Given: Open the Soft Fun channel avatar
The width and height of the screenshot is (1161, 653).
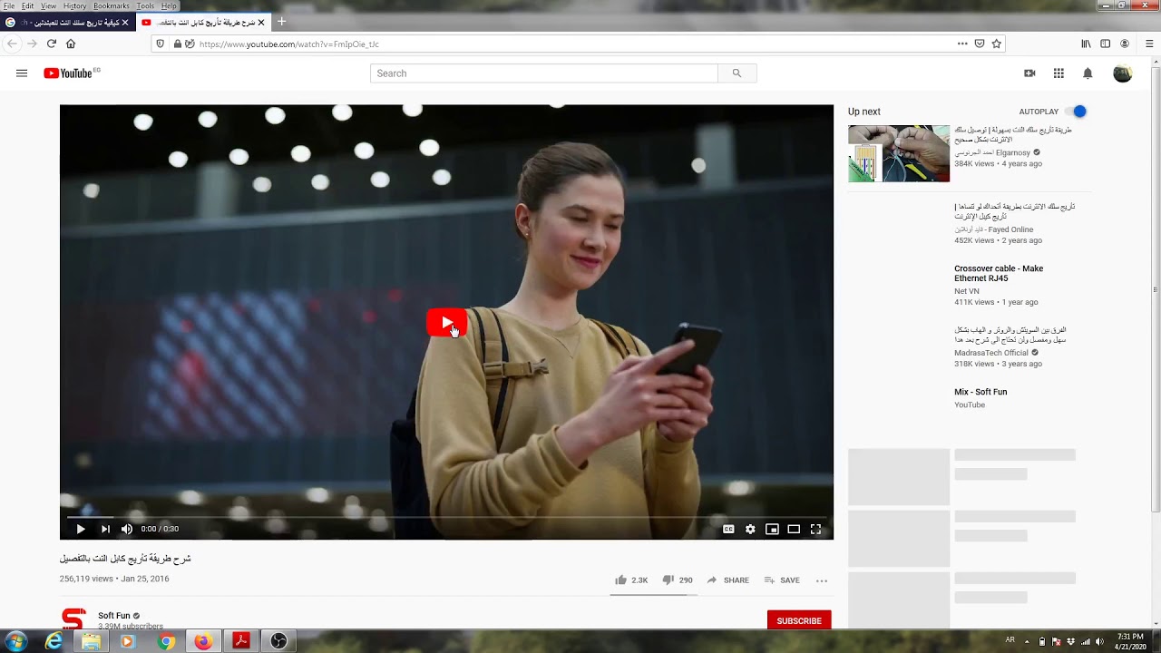Looking at the screenshot, I should (x=73, y=619).
